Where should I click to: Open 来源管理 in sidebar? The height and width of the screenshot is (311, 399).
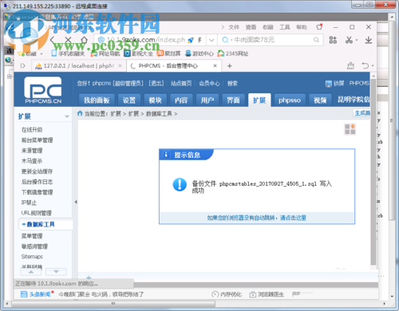point(32,151)
